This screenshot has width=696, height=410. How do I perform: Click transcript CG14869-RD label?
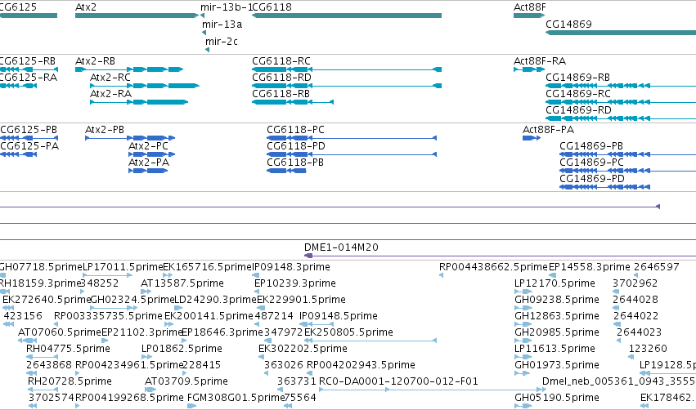pyautogui.click(x=579, y=110)
